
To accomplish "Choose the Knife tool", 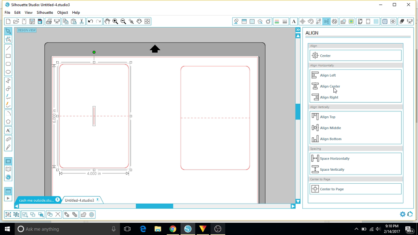I will coord(8,147).
